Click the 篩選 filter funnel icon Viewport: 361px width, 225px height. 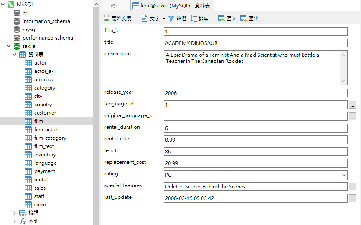coord(171,18)
